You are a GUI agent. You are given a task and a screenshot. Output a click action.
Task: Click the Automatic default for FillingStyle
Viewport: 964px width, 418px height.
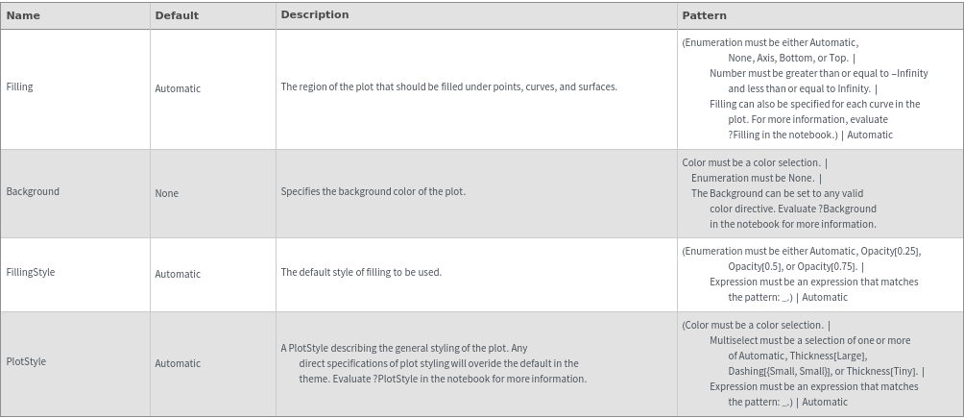pyautogui.click(x=178, y=274)
